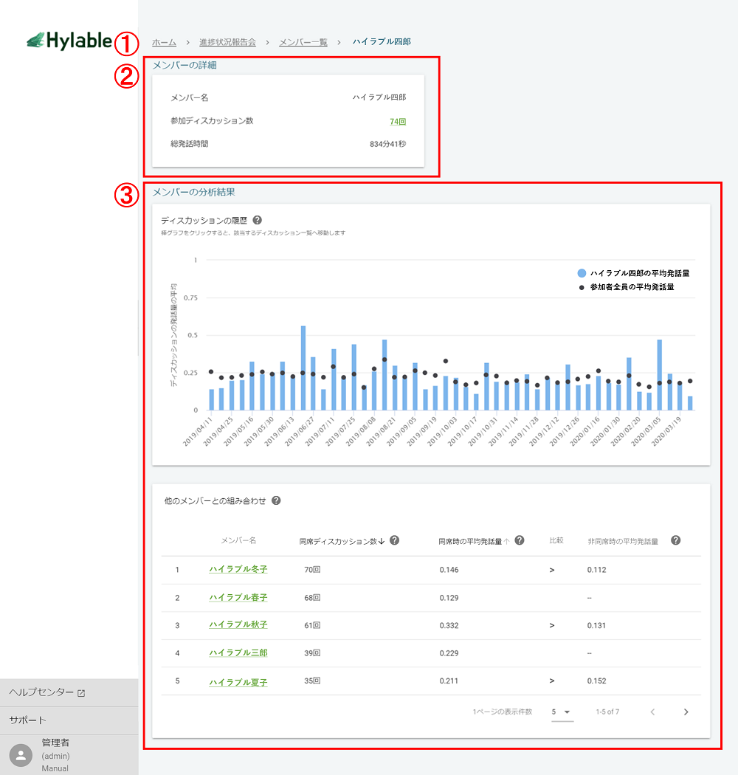Open メンバー一覧 breadcrumb link
This screenshot has height=775, width=738.
tap(303, 42)
